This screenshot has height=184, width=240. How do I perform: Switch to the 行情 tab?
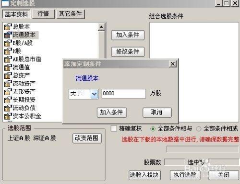[43, 14]
